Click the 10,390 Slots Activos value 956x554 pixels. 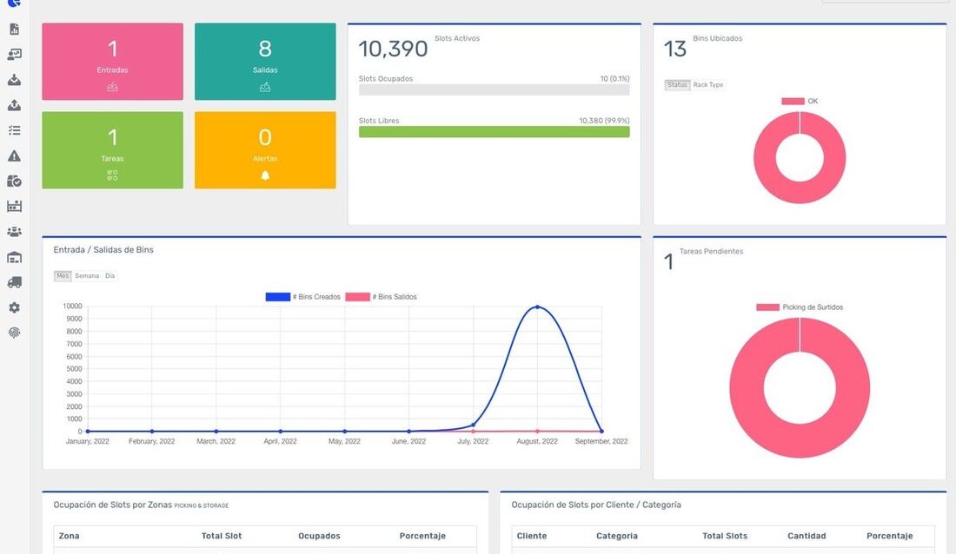pos(393,49)
